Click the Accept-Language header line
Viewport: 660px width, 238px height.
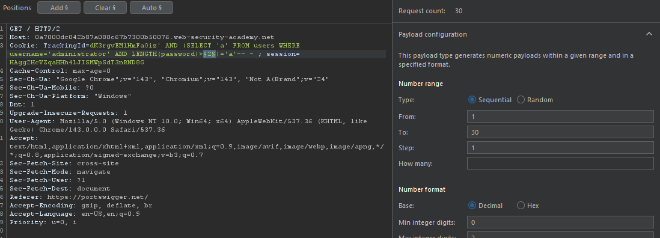tap(75, 213)
